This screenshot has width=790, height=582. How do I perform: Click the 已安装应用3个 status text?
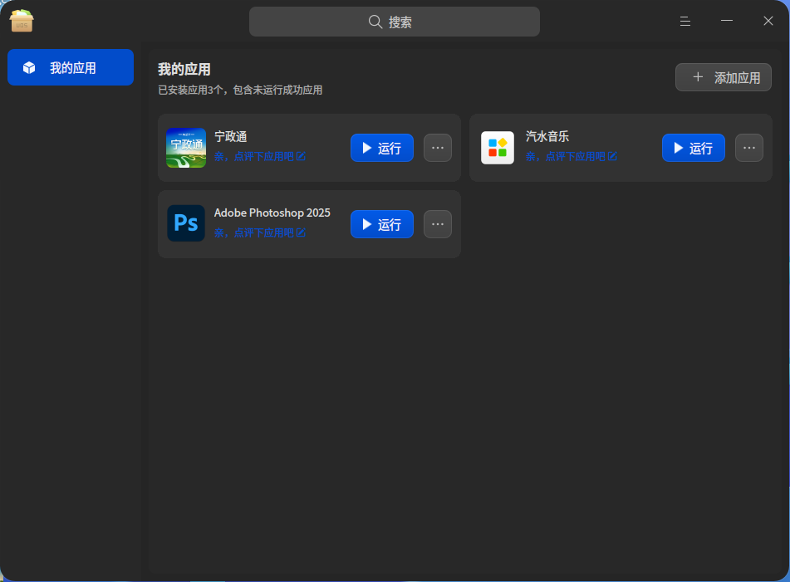(x=240, y=90)
